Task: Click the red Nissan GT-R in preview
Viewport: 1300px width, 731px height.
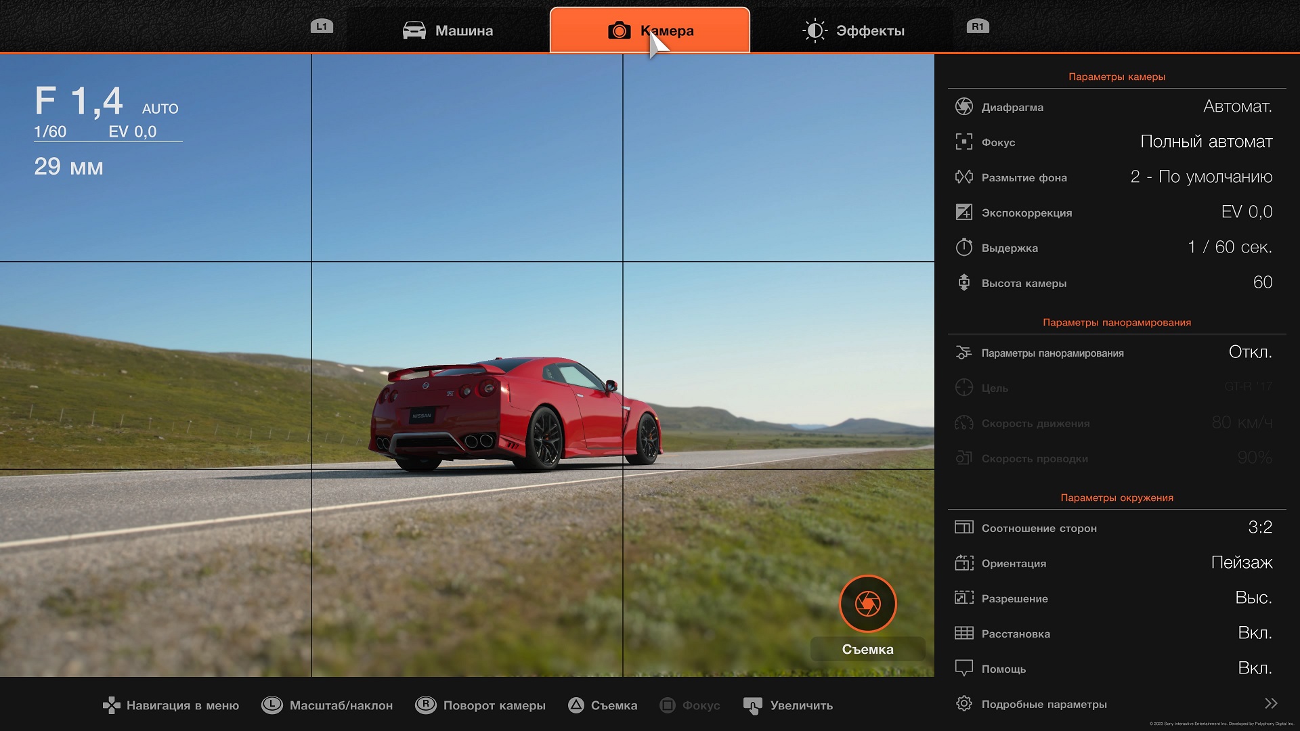Action: [515, 414]
